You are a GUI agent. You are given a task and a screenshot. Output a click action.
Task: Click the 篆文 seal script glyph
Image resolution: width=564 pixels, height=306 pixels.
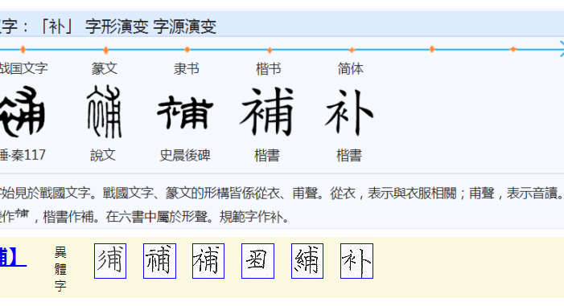point(105,112)
